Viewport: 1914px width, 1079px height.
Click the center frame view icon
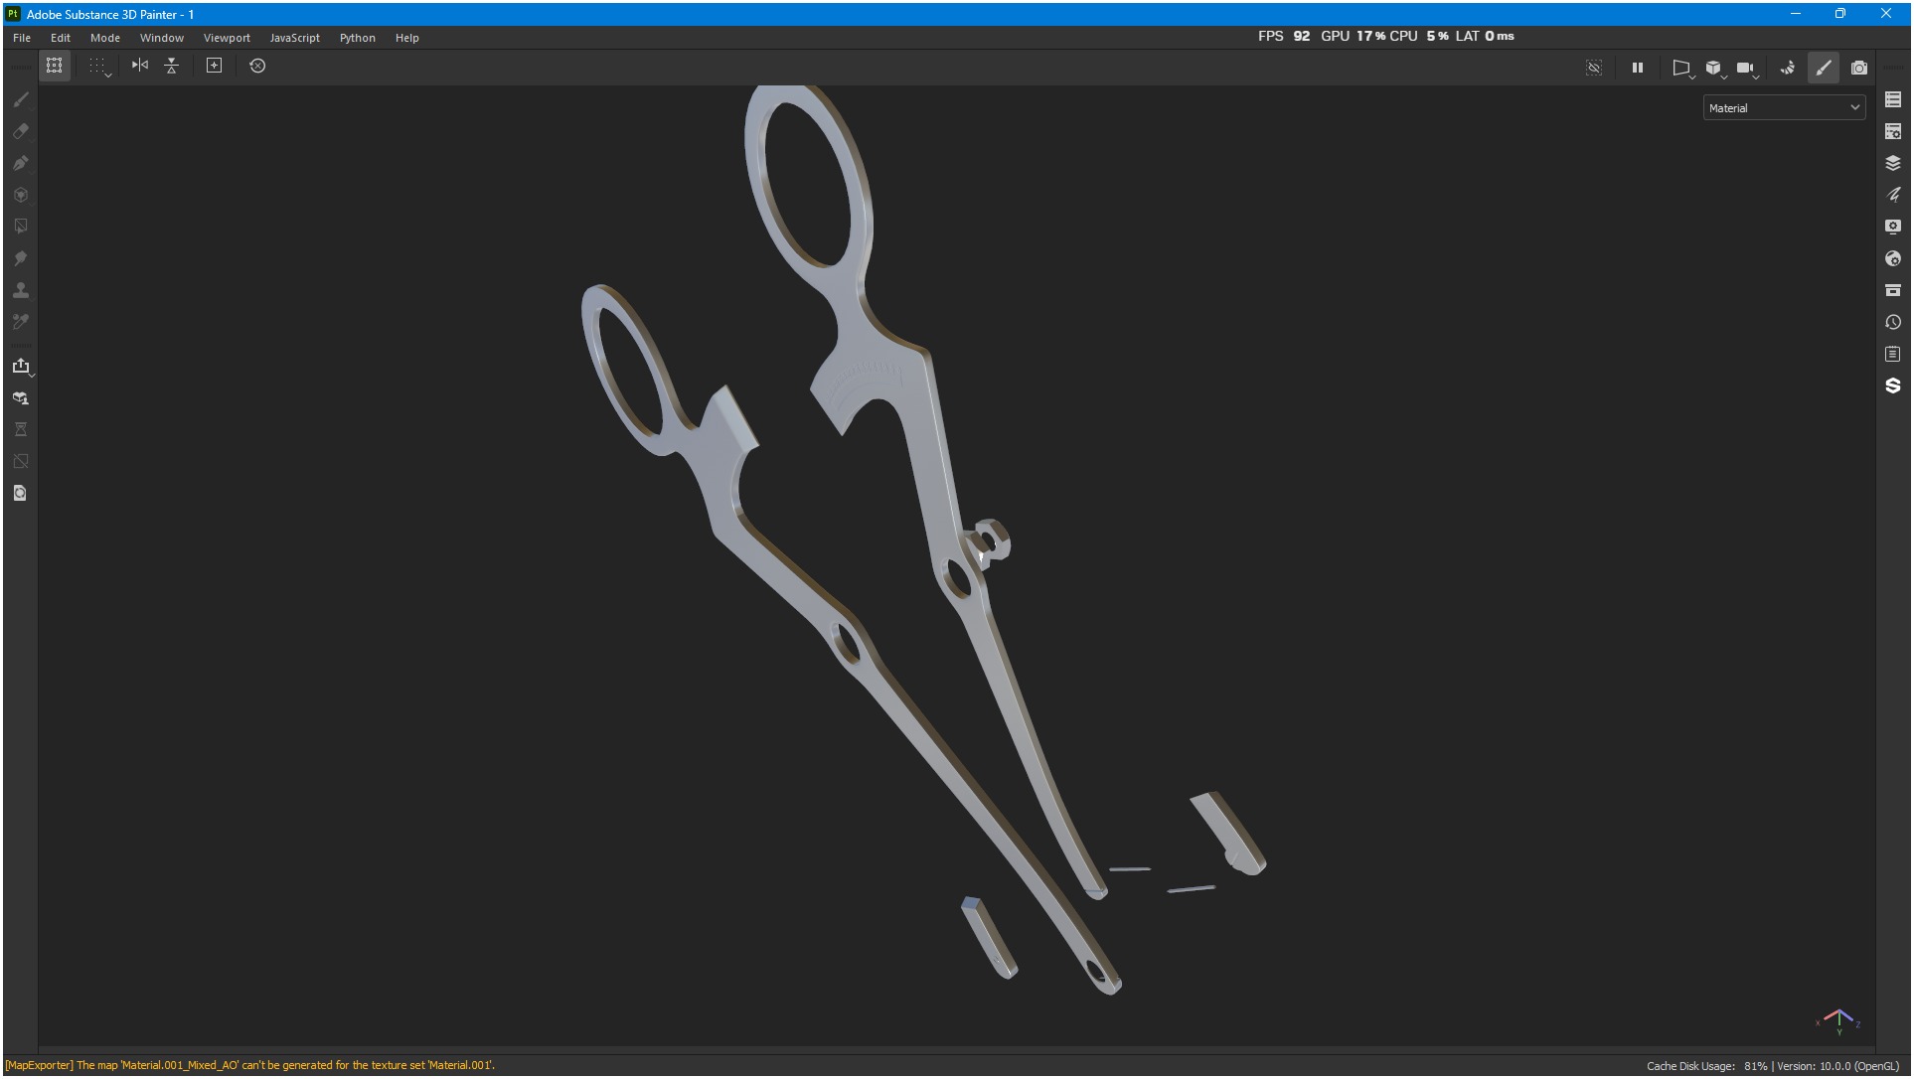(x=214, y=66)
